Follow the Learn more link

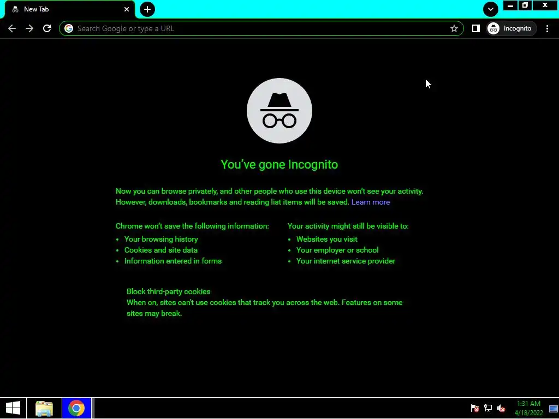[371, 202]
